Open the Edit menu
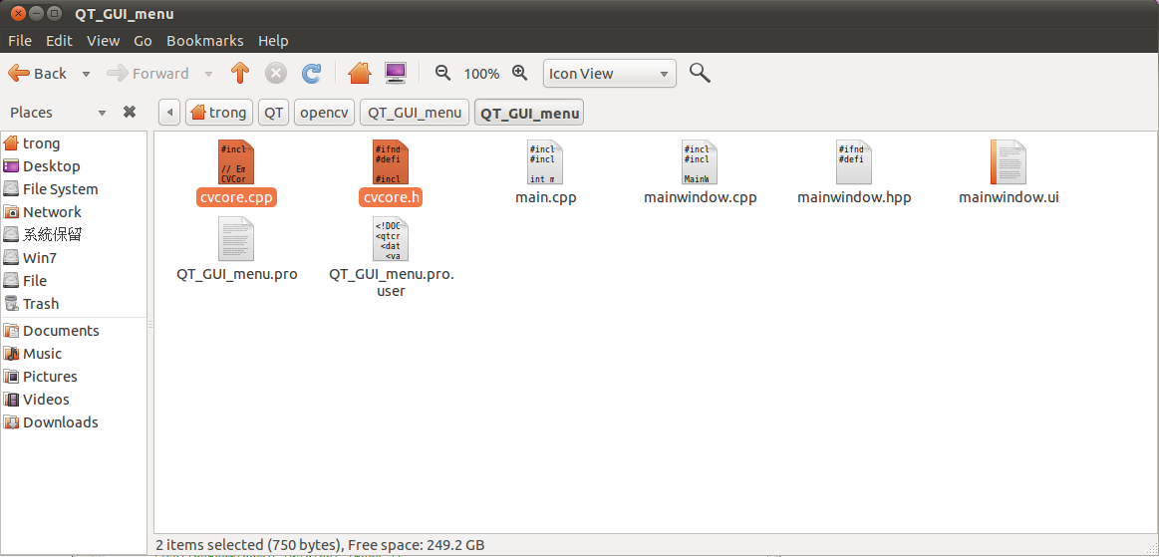 point(59,41)
